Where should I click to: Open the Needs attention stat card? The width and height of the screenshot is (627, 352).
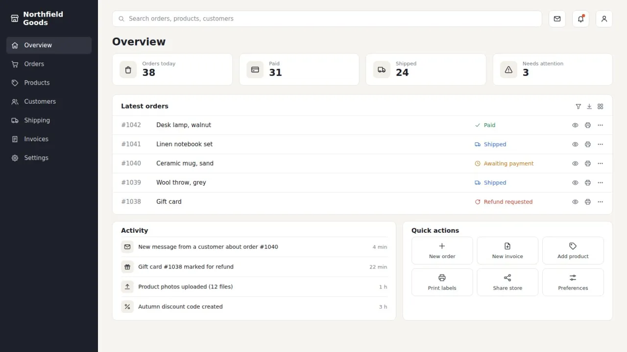tap(553, 69)
